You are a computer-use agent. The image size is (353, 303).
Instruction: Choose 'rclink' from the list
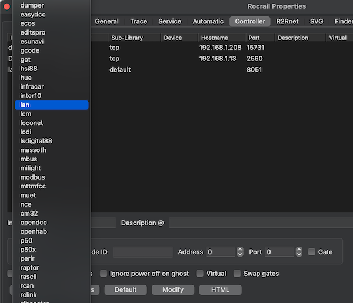click(x=52, y=295)
